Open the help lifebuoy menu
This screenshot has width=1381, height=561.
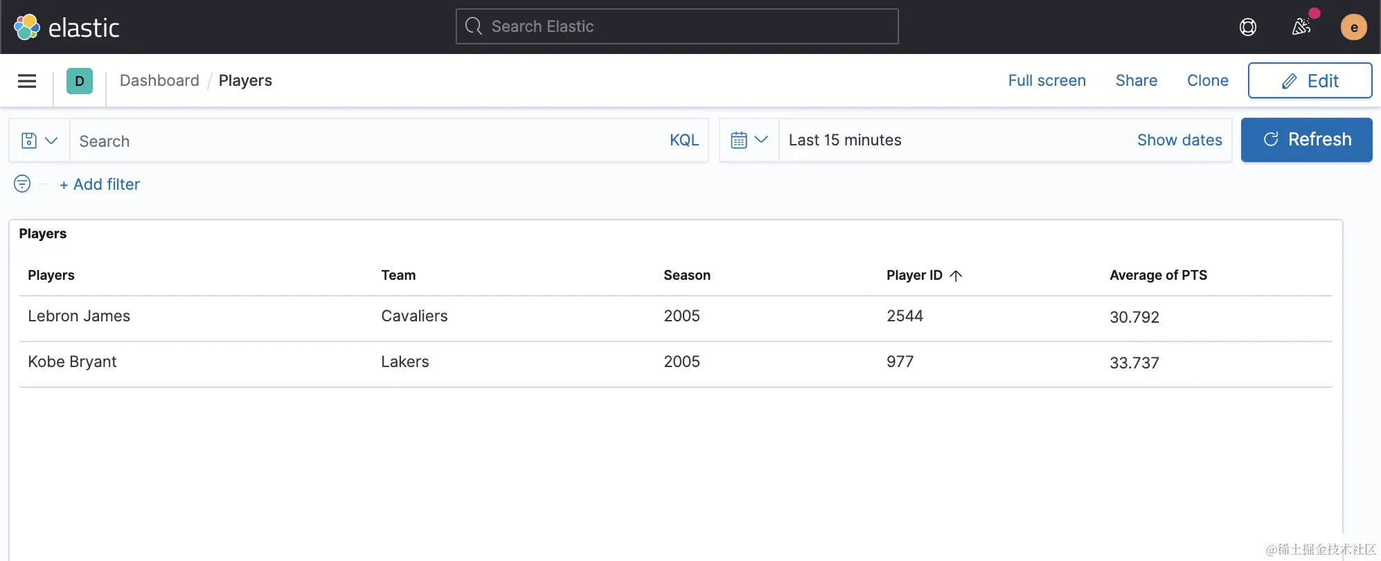coord(1247,27)
